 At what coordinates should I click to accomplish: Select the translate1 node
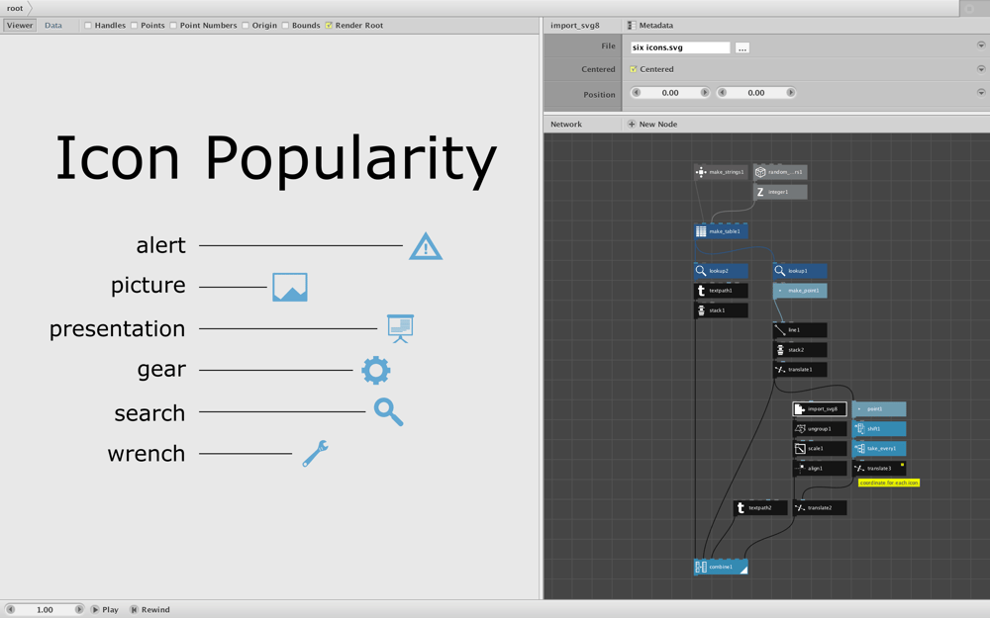800,370
